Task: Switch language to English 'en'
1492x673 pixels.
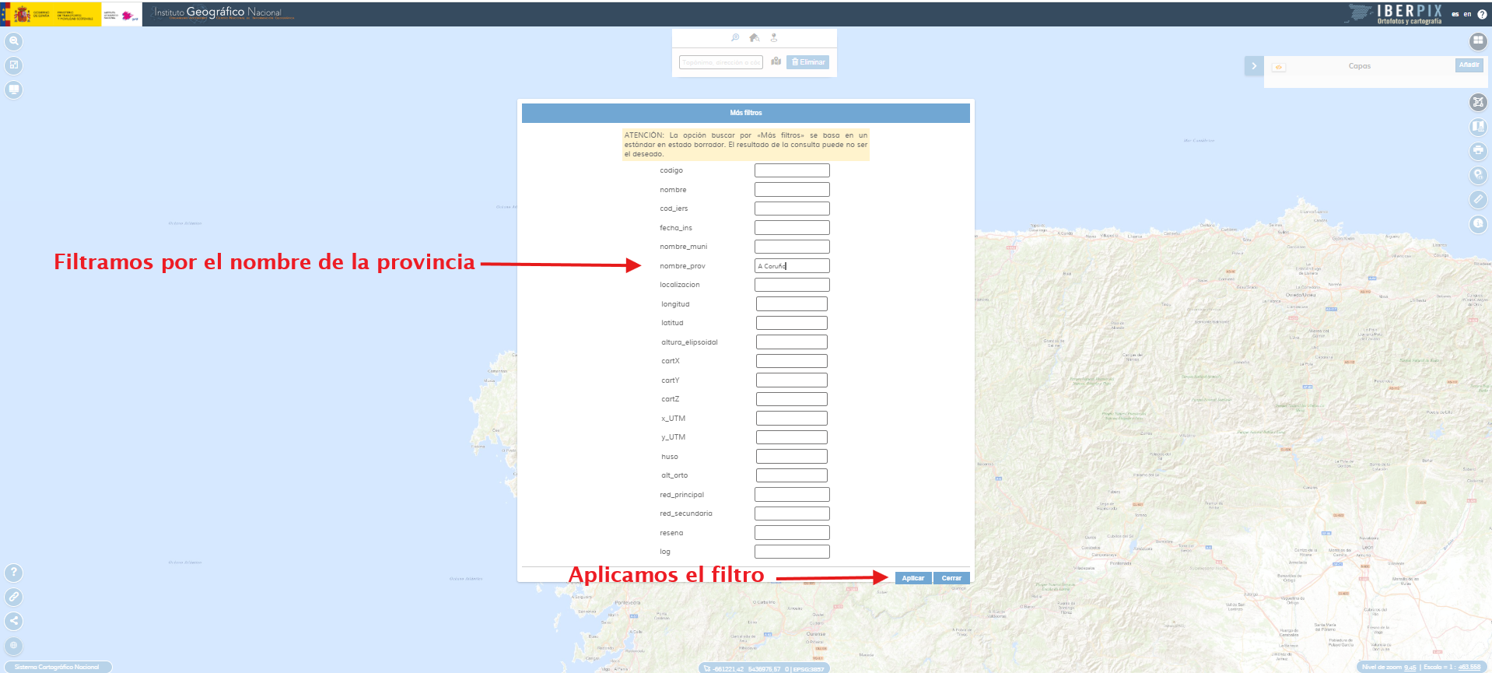Action: coord(1468,14)
